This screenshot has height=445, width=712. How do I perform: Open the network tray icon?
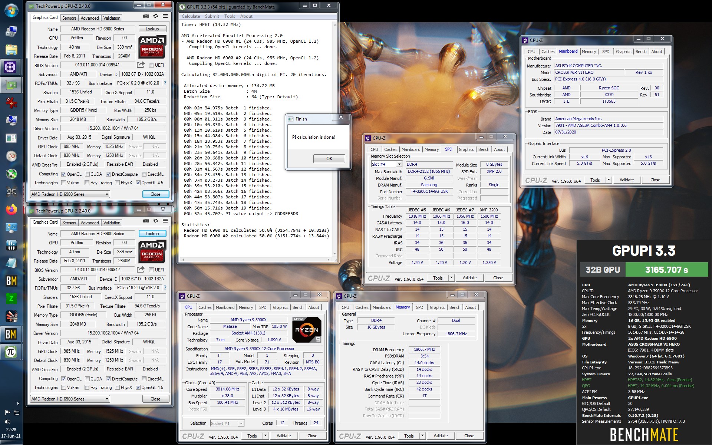(16, 413)
